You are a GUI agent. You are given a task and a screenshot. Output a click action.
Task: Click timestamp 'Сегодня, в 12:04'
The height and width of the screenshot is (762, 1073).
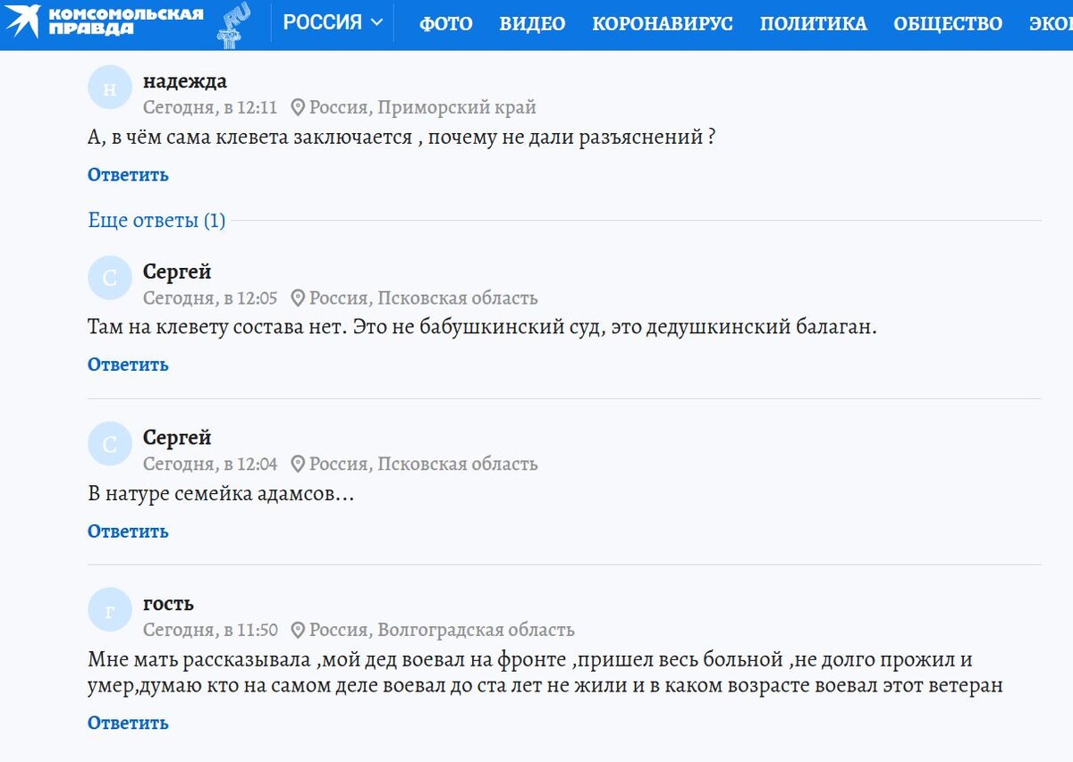tap(210, 464)
